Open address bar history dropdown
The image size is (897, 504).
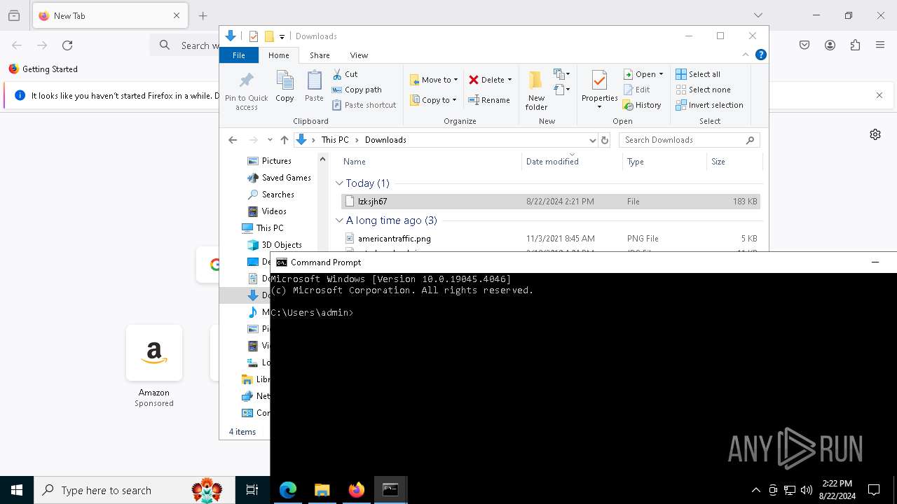tap(593, 140)
